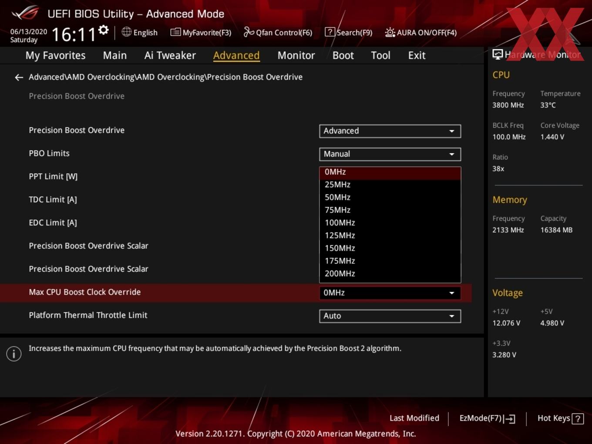Select 125MHz option
Image resolution: width=592 pixels, height=444 pixels.
[x=390, y=235]
